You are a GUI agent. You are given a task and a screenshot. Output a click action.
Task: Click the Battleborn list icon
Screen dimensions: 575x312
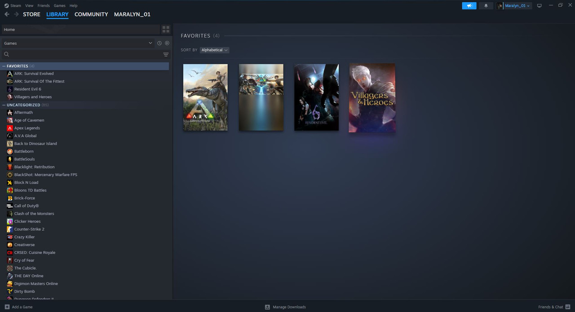click(10, 151)
